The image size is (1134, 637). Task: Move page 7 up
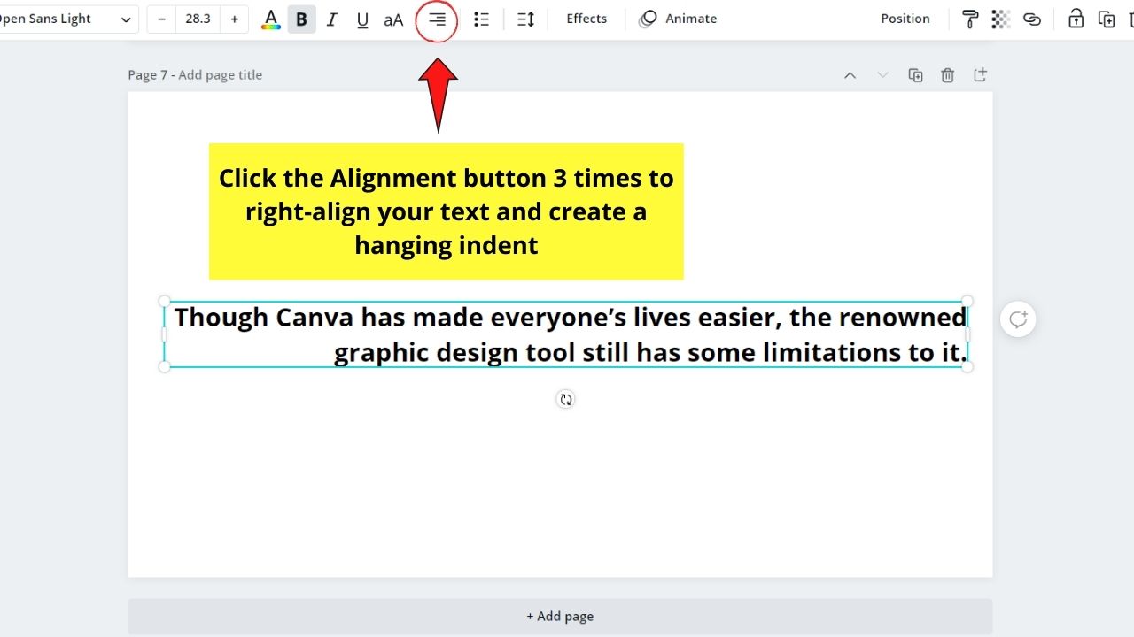(x=850, y=75)
